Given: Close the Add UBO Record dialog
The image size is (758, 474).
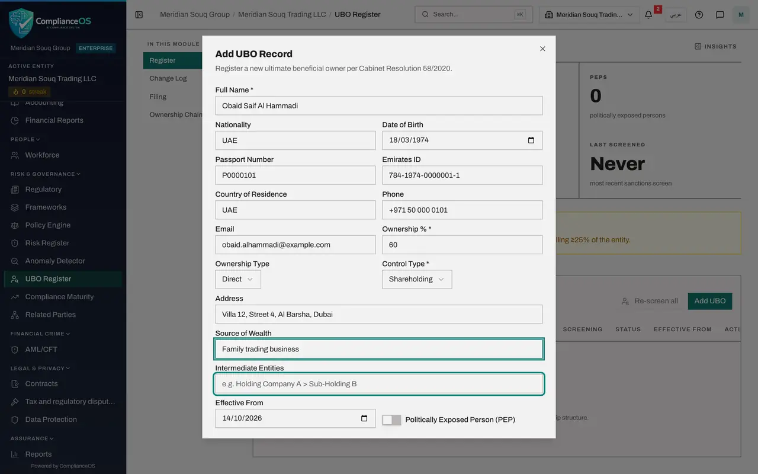Looking at the screenshot, I should click(x=542, y=49).
